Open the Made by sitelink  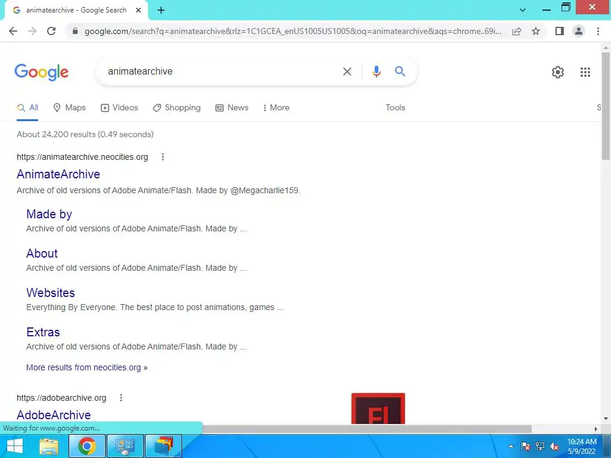[x=49, y=214]
